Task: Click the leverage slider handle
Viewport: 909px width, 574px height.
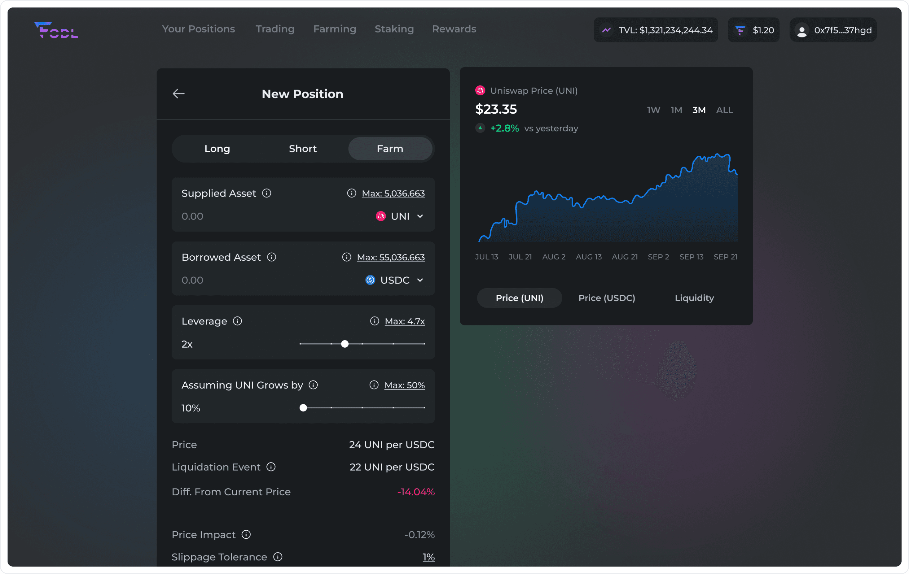Action: (x=345, y=344)
